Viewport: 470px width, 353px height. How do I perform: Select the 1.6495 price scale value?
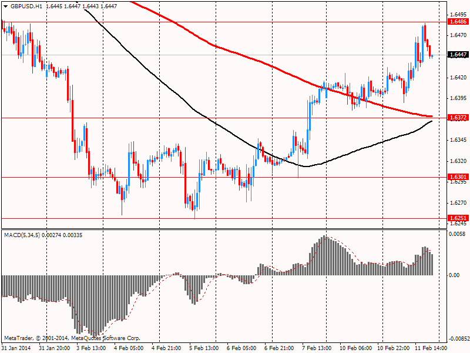[x=458, y=14]
